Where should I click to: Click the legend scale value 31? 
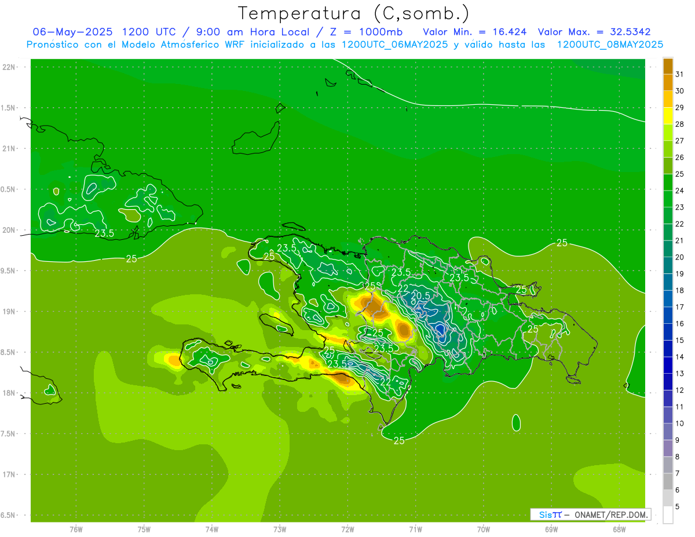point(679,75)
